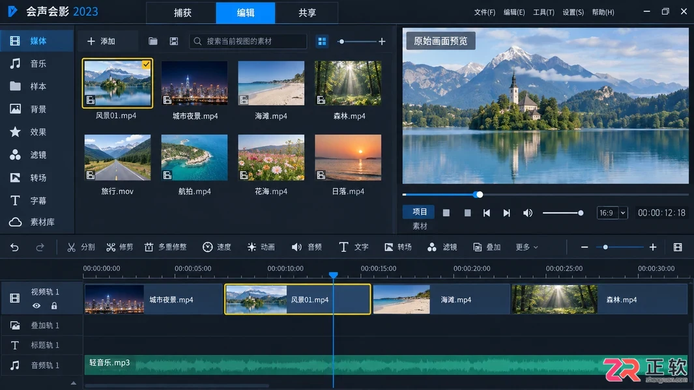
Task: Open the 样本 samples folder
Action: 36,86
